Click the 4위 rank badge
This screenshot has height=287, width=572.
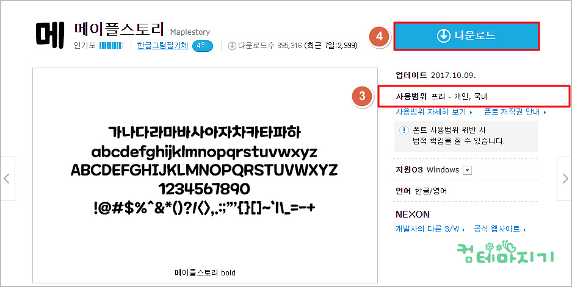(202, 46)
